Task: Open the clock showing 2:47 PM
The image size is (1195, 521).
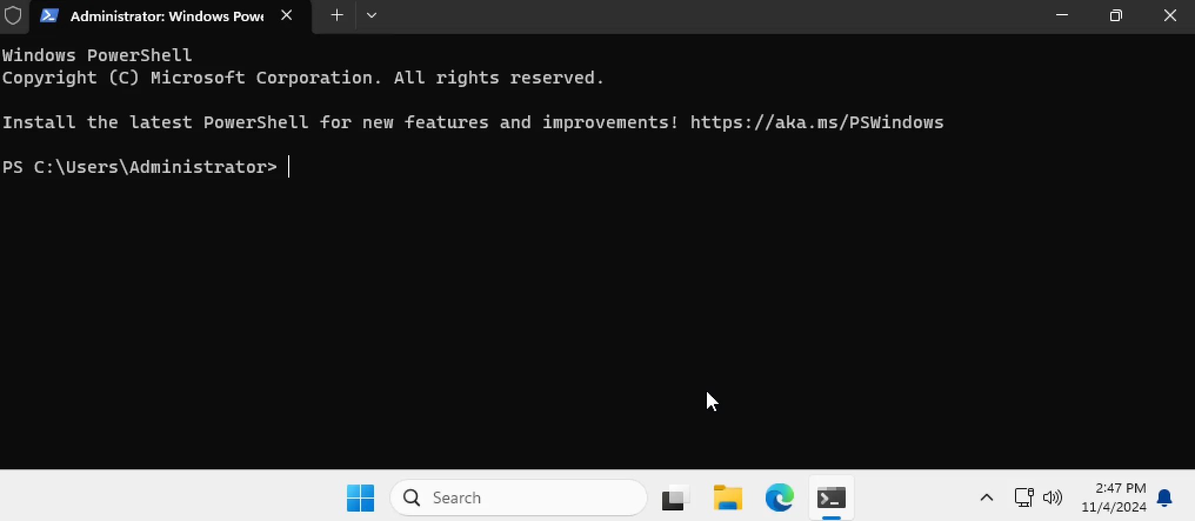Action: 1114,497
